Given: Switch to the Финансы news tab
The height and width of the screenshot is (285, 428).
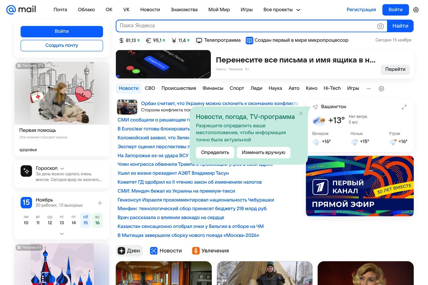Looking at the screenshot, I should (213, 88).
